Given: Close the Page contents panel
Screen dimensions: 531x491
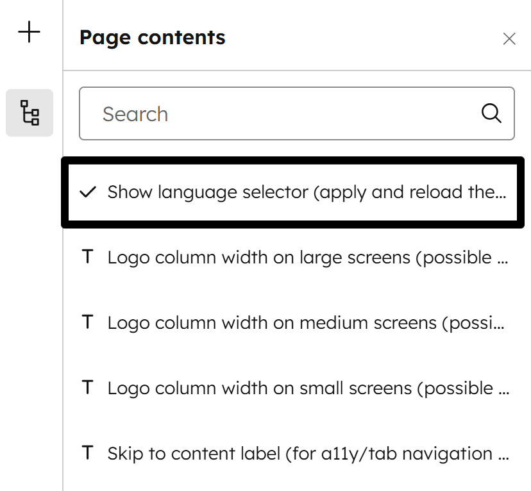Looking at the screenshot, I should pyautogui.click(x=509, y=38).
